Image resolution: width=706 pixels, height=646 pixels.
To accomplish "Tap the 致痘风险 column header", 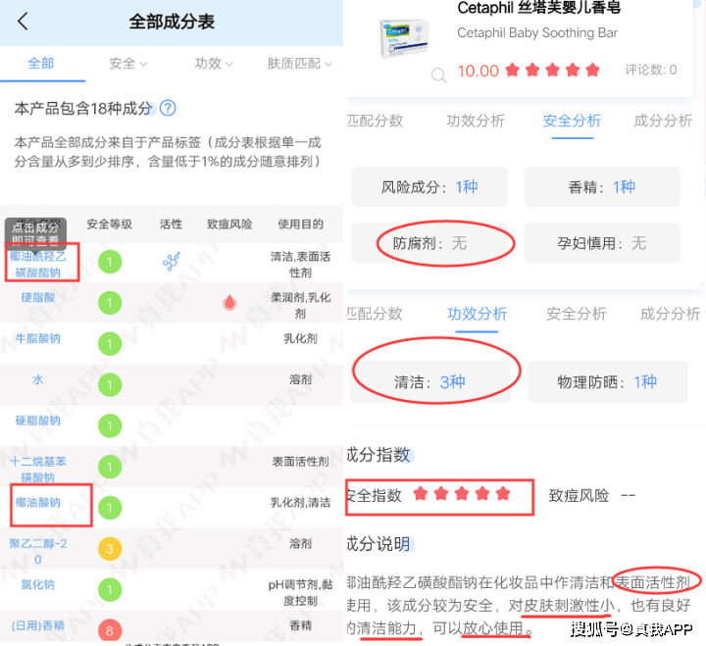I will point(229,224).
